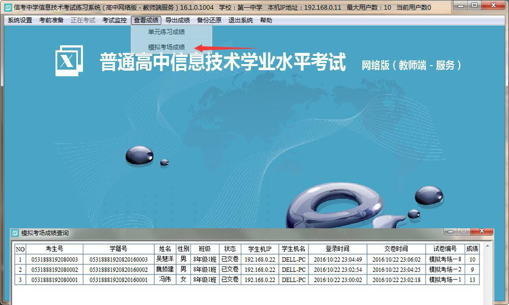Select 模拟考场成绩 in the dropdown list
Screen dimensions: 509x305
(166, 47)
